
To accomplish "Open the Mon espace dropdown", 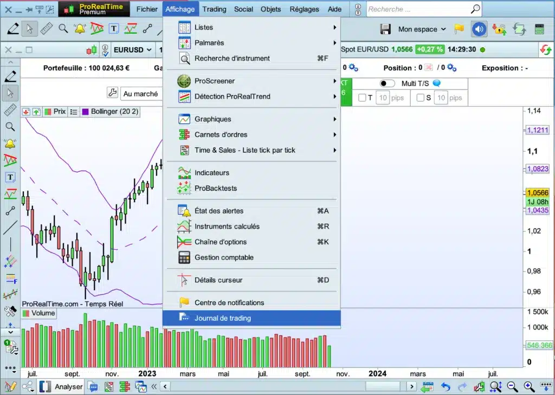I will point(422,29).
